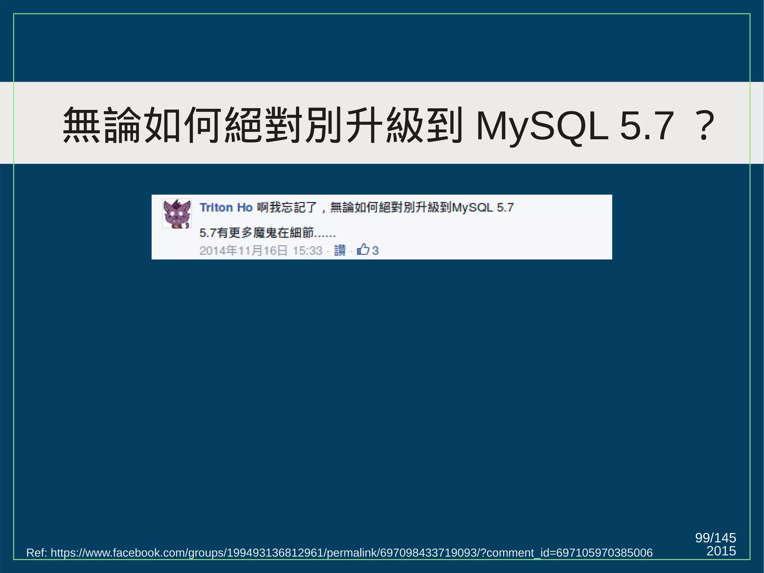Open the Triton Ho name link
The height and width of the screenshot is (573, 764).
(x=226, y=208)
